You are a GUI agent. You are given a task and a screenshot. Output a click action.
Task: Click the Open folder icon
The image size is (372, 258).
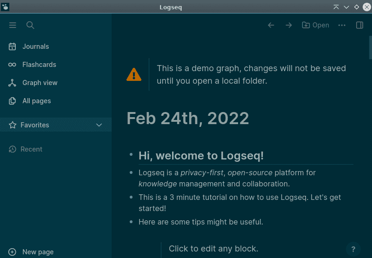(306, 25)
